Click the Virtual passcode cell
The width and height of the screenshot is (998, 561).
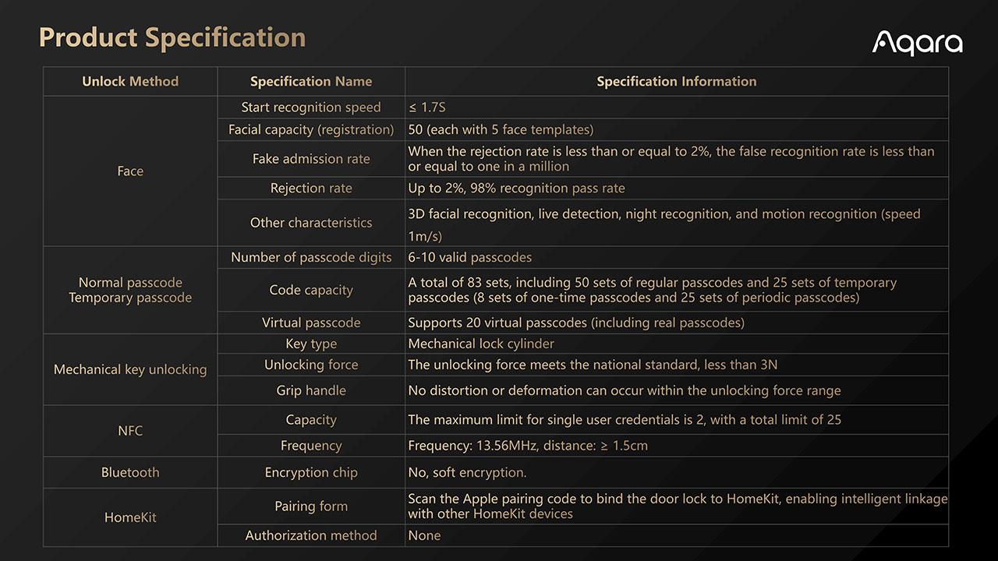(x=311, y=323)
